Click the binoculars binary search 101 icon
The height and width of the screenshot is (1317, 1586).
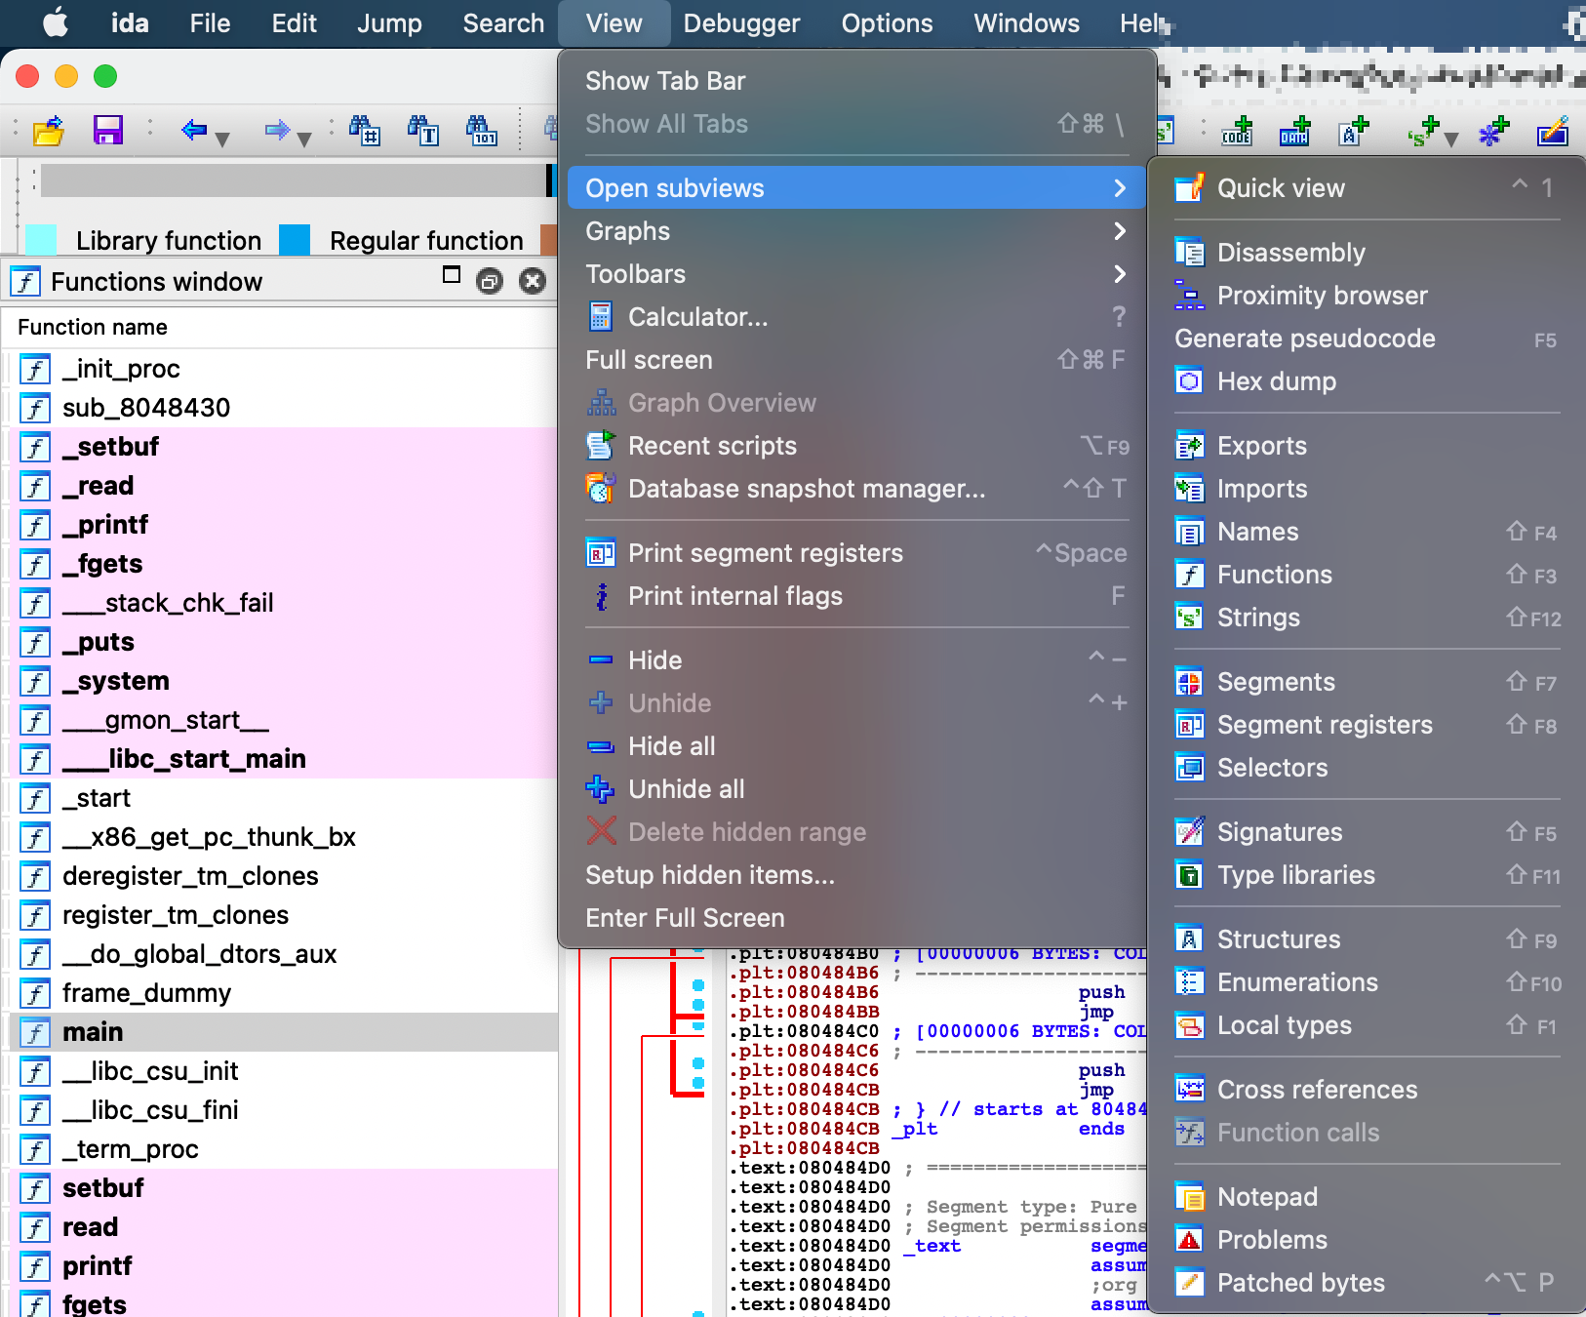[482, 130]
